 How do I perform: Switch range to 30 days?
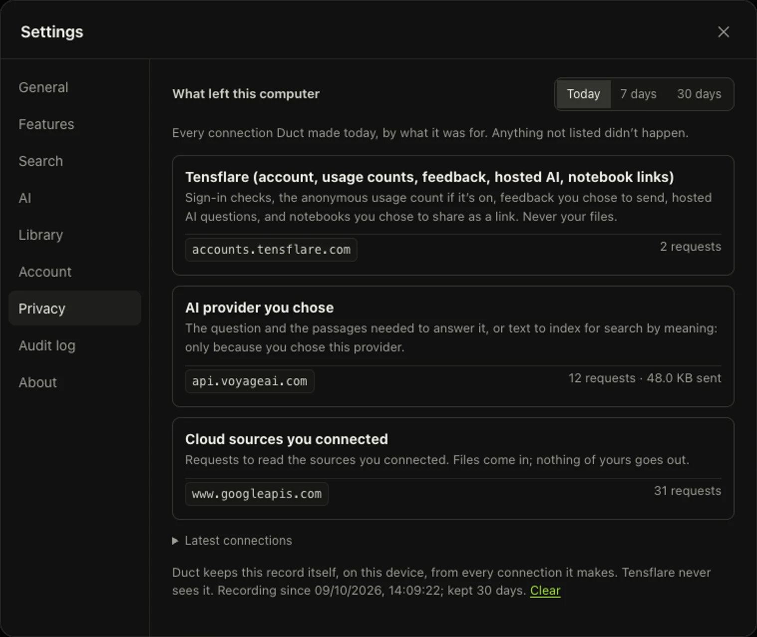point(699,94)
